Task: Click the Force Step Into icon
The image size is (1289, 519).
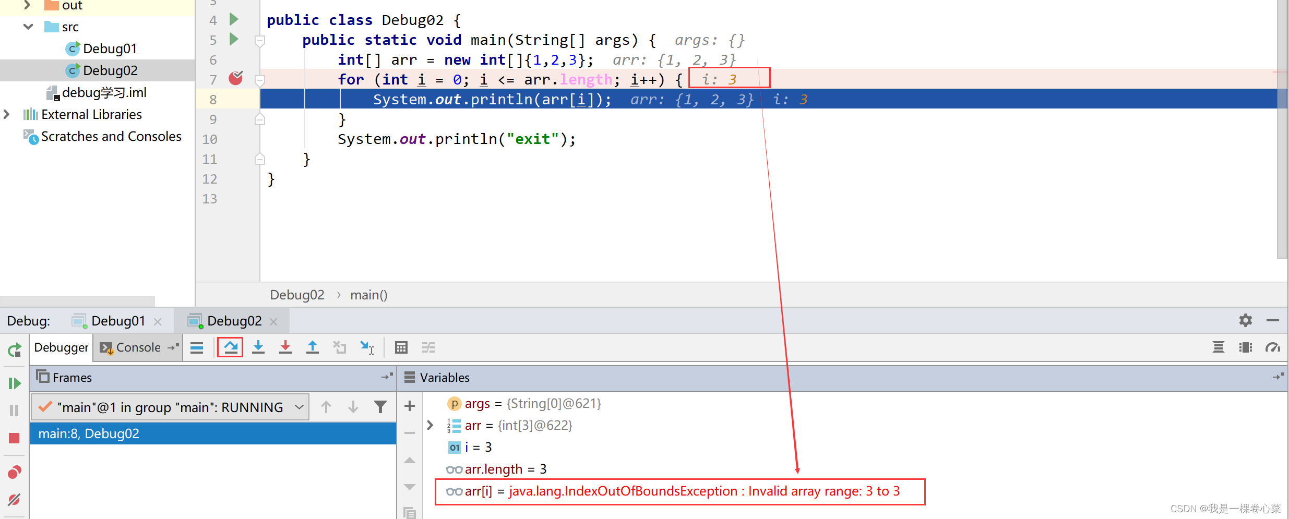Action: (x=285, y=347)
